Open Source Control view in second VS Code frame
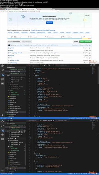 point(2,130)
